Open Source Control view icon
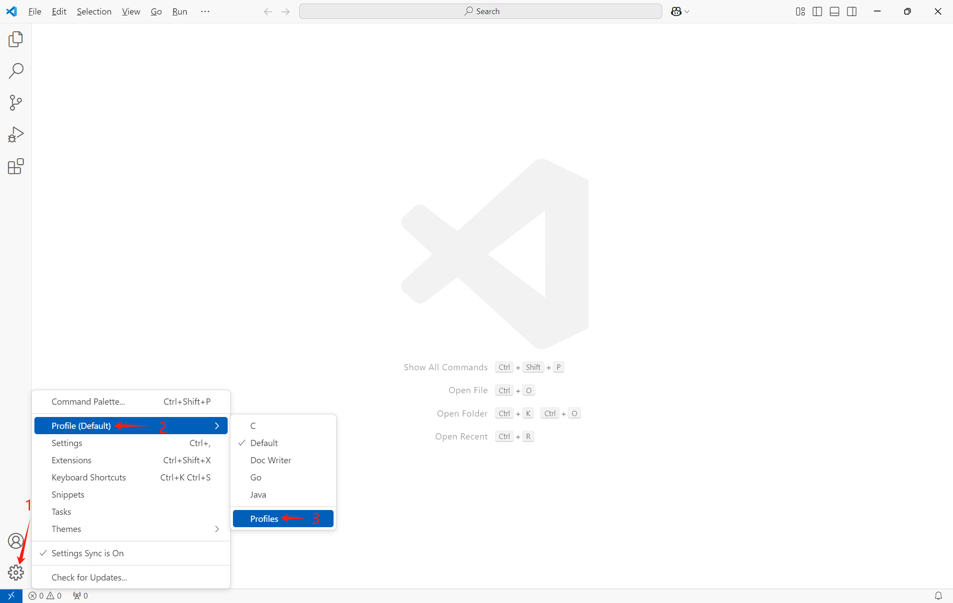Viewport: 953px width, 603px height. coord(15,103)
